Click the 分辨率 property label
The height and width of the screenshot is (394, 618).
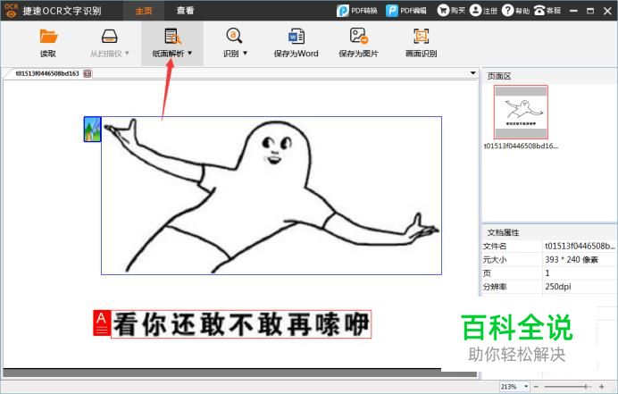click(495, 287)
